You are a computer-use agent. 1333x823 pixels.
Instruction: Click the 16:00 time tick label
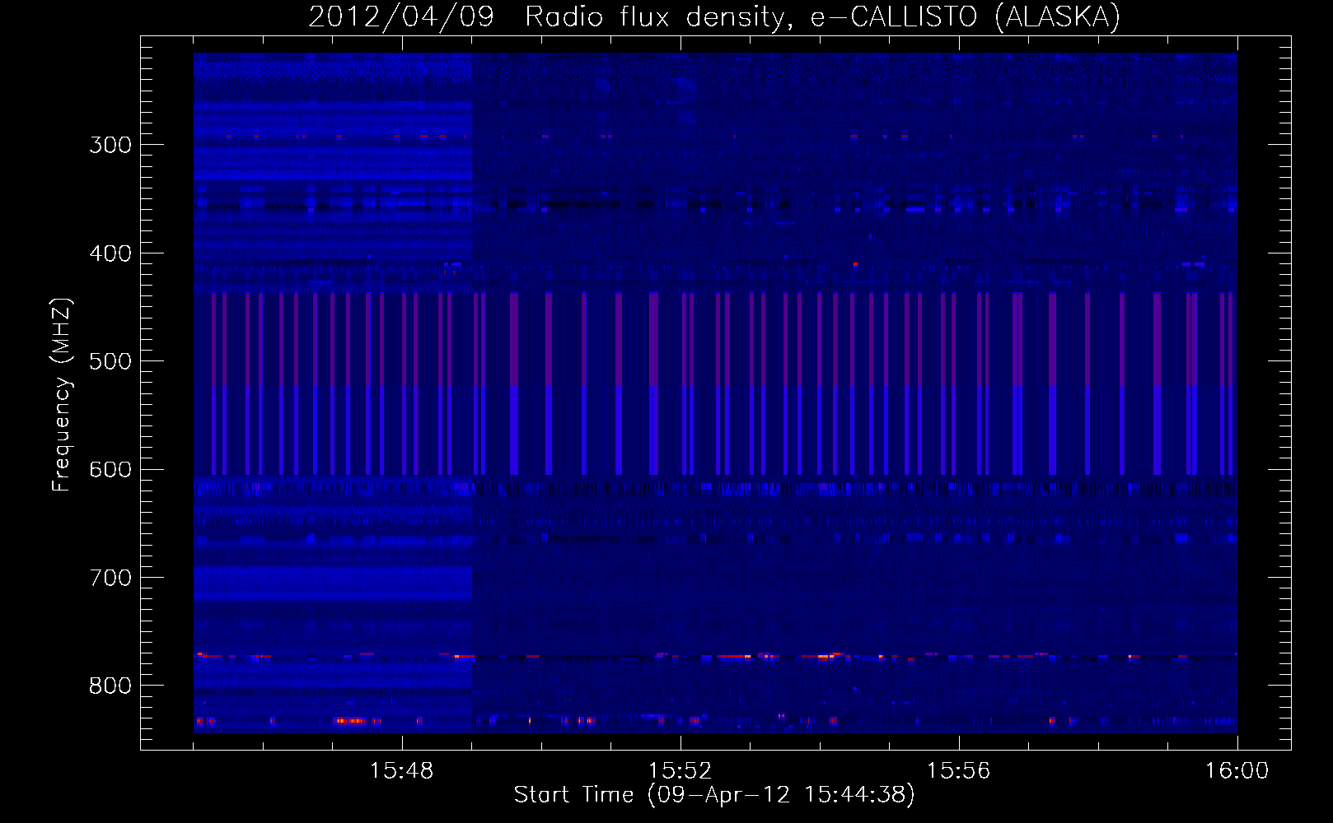pyautogui.click(x=1237, y=771)
